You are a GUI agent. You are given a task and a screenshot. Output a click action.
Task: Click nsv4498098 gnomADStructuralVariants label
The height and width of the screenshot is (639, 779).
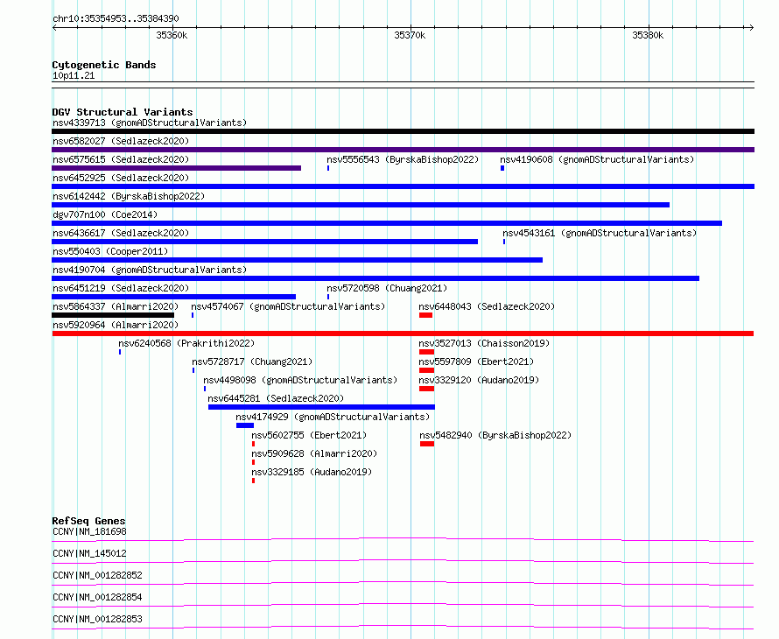coord(300,380)
